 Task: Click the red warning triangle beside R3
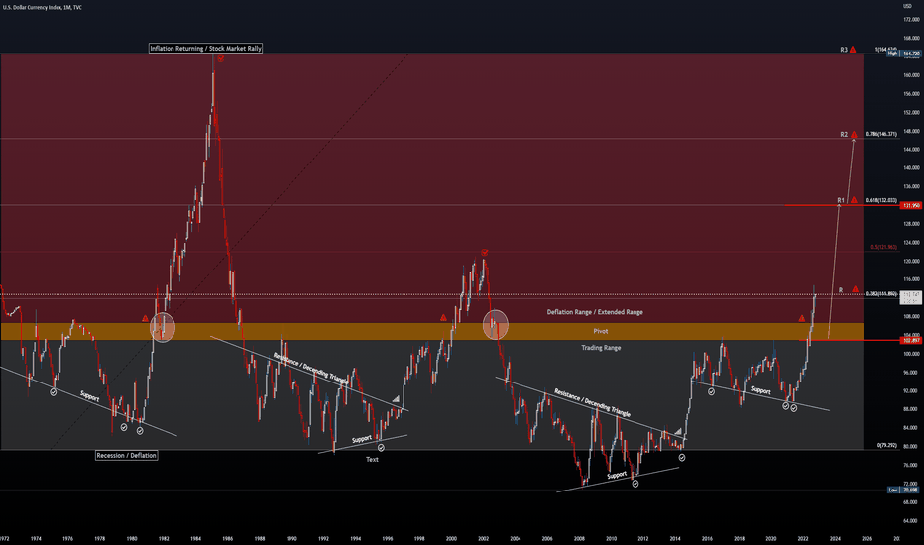tap(853, 50)
